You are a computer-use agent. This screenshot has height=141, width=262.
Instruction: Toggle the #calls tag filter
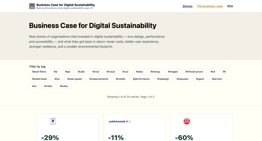pyautogui.click(x=81, y=72)
